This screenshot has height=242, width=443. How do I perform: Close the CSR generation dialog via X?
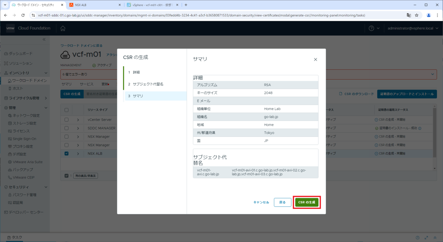tap(315, 59)
